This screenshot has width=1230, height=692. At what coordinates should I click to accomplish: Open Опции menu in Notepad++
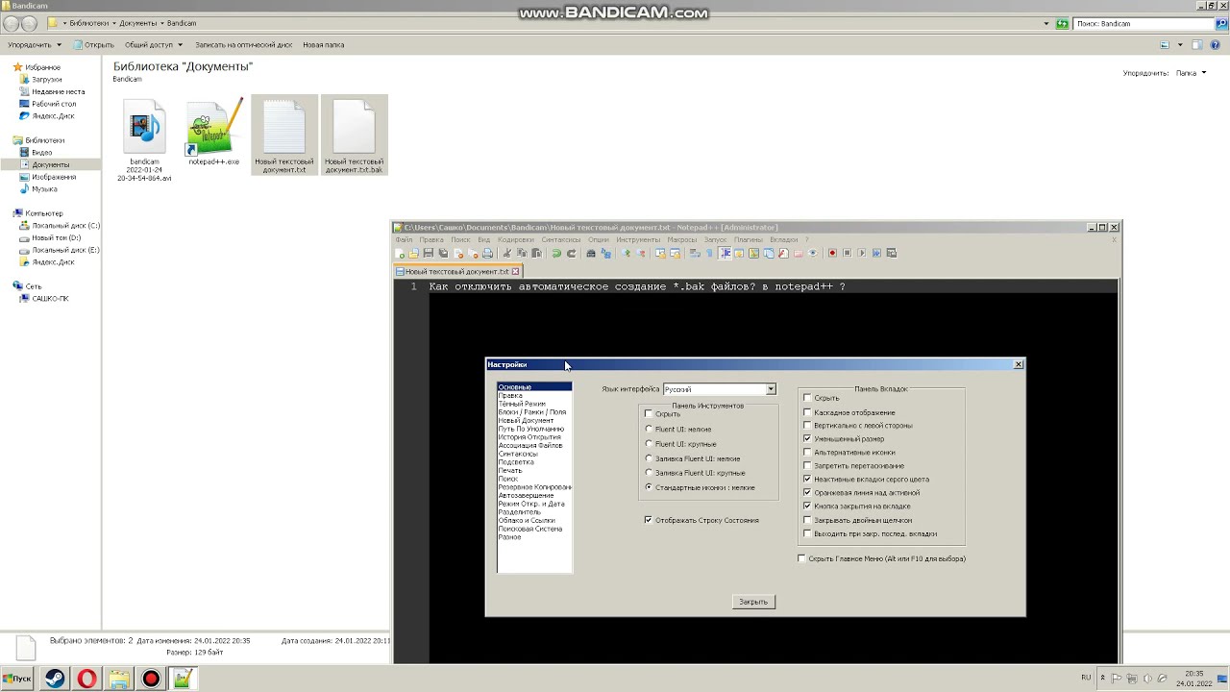pos(599,239)
